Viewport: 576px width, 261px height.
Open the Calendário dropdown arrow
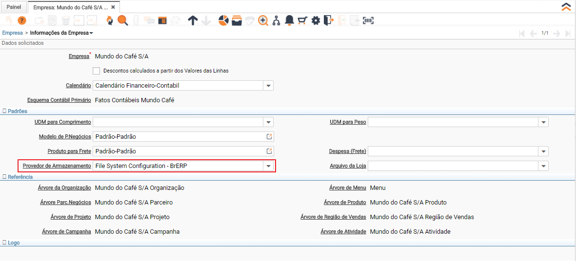[268, 86]
